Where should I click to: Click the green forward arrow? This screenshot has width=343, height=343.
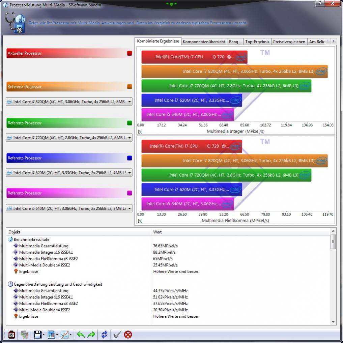click(x=91, y=335)
